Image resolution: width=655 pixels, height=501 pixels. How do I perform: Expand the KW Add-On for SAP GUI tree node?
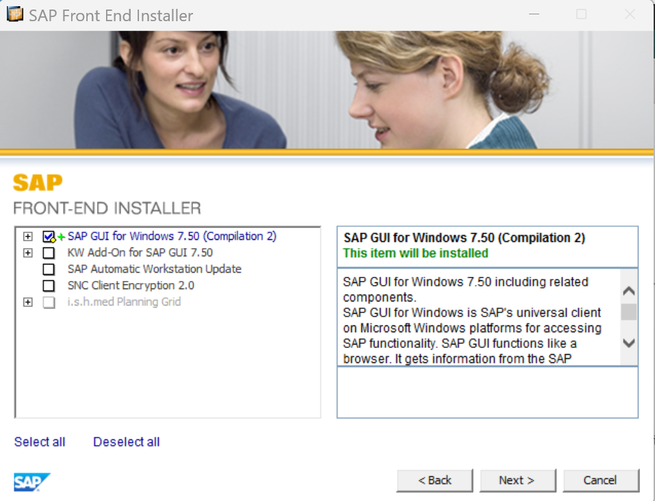[x=27, y=253]
